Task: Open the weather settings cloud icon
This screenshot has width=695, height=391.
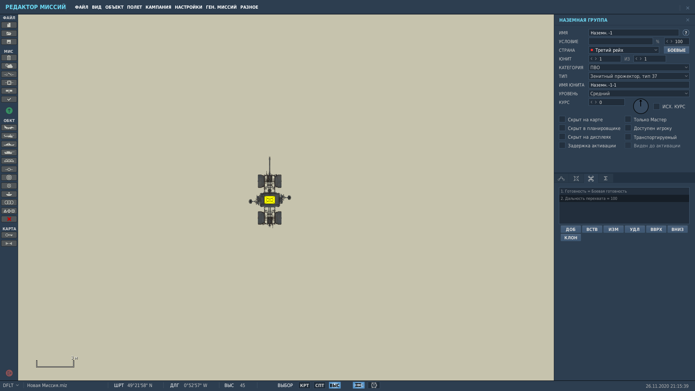Action: (x=9, y=66)
